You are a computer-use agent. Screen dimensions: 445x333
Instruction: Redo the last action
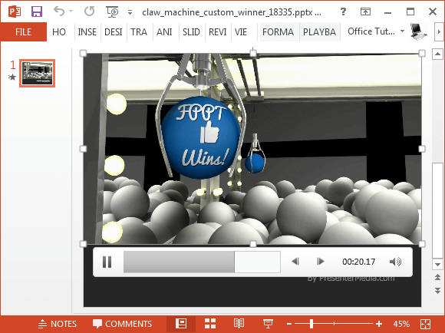[90, 12]
